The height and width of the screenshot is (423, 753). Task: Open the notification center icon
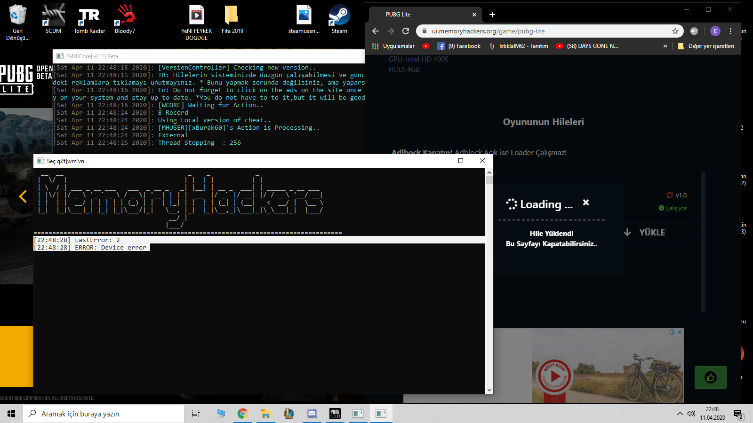[x=738, y=414]
